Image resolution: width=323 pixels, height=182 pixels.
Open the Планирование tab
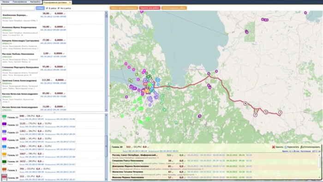tap(19, 2)
